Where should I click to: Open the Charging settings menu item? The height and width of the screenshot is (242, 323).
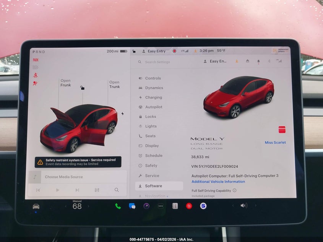pyautogui.click(x=153, y=97)
